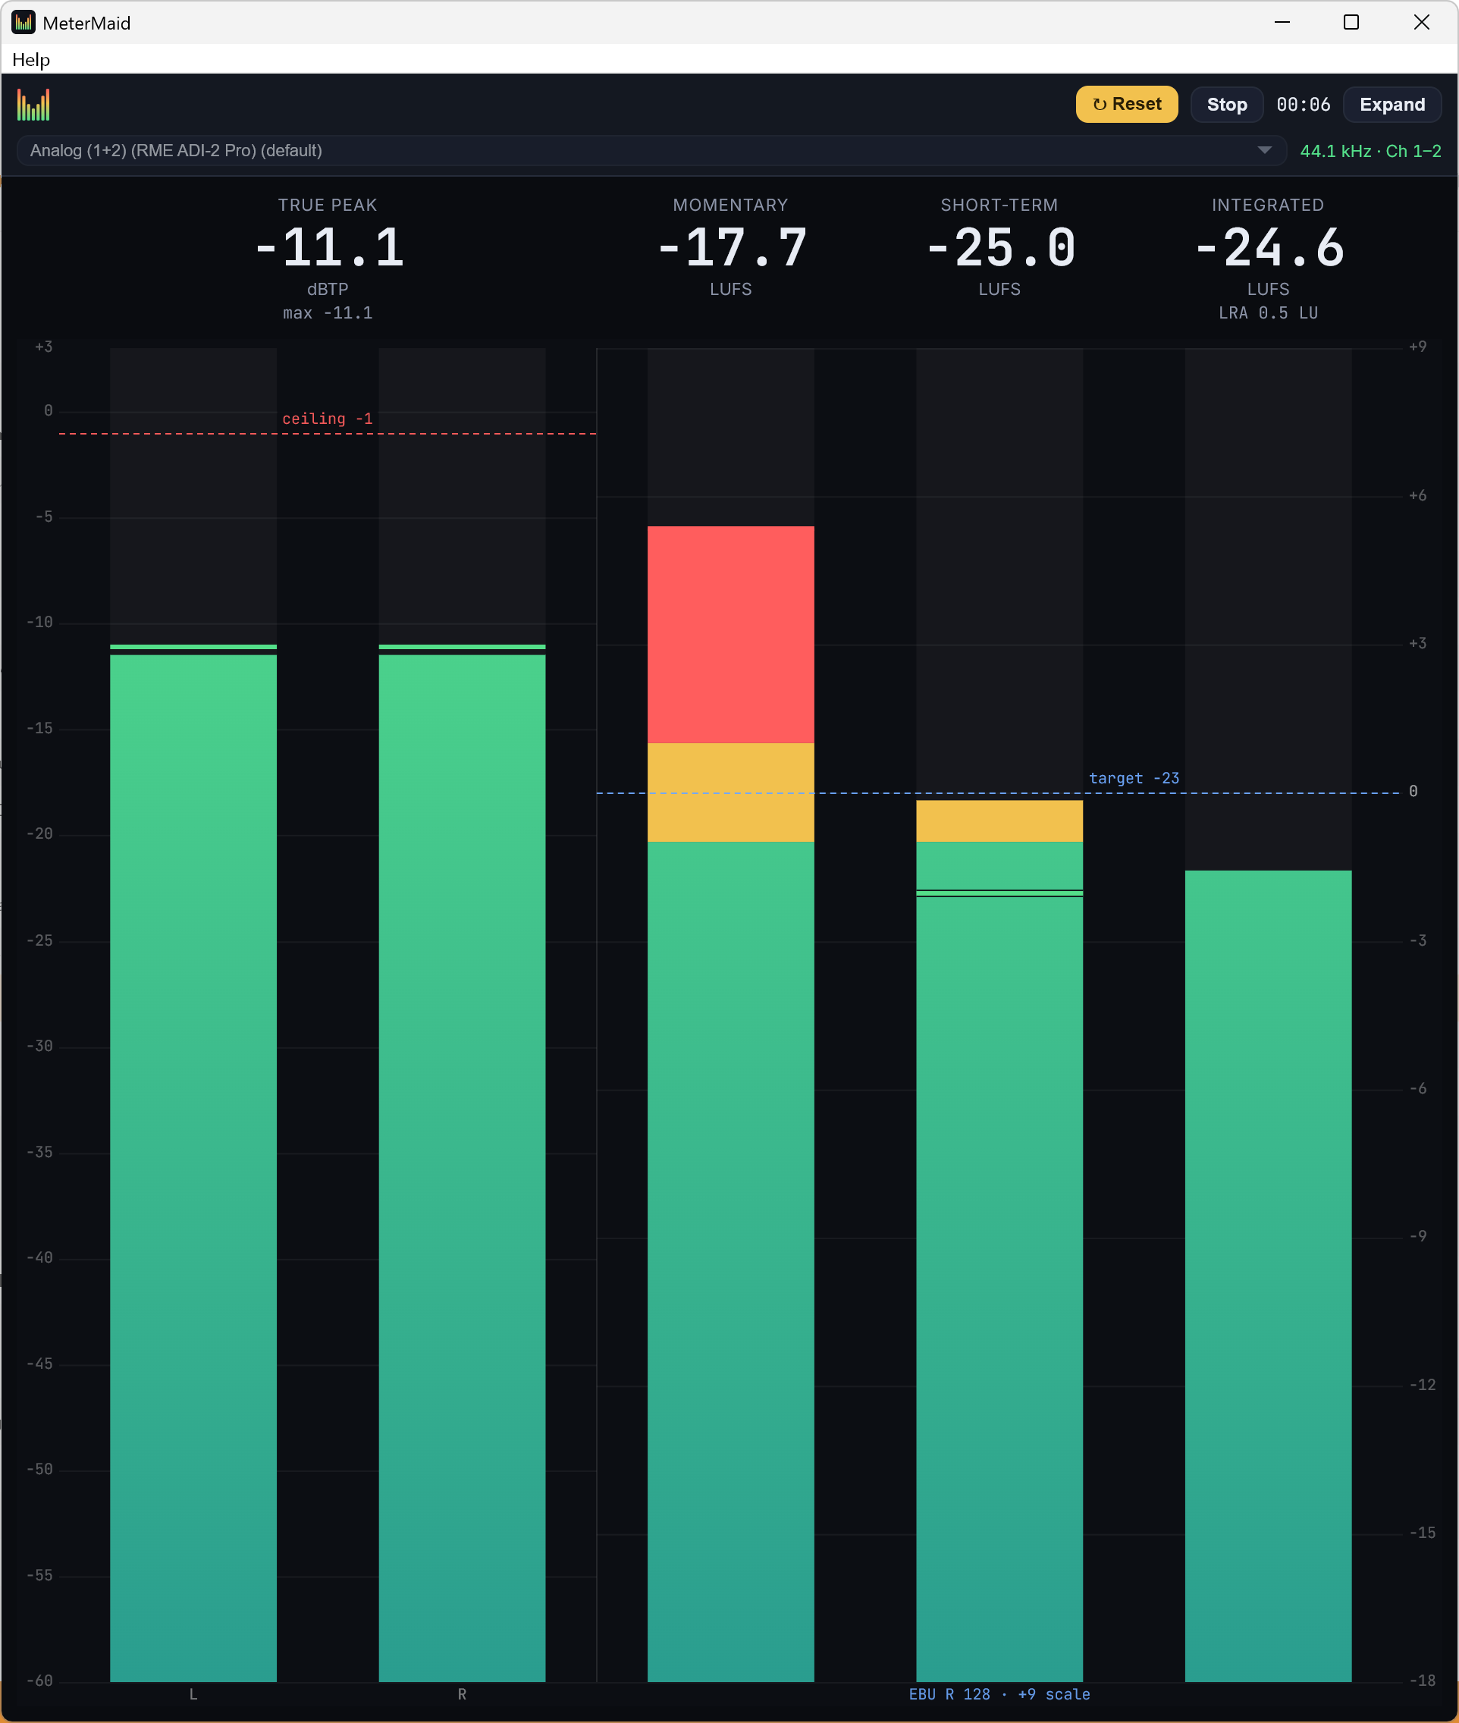Click the 00:06 elapsed timer
This screenshot has width=1459, height=1723.
point(1303,104)
